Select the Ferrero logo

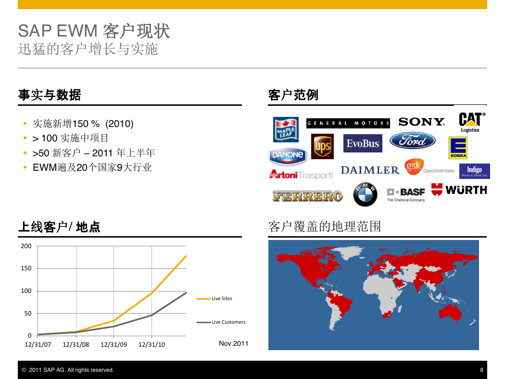pyautogui.click(x=308, y=196)
